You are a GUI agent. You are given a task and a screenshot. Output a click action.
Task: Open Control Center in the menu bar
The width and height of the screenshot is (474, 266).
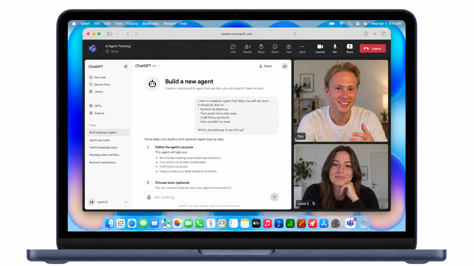tap(358, 24)
